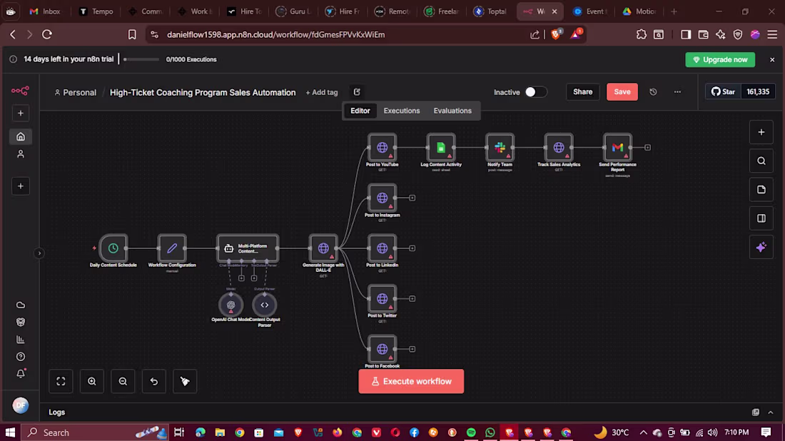Open the Daily Content Schedule trigger node
This screenshot has width=785, height=441.
click(x=113, y=248)
